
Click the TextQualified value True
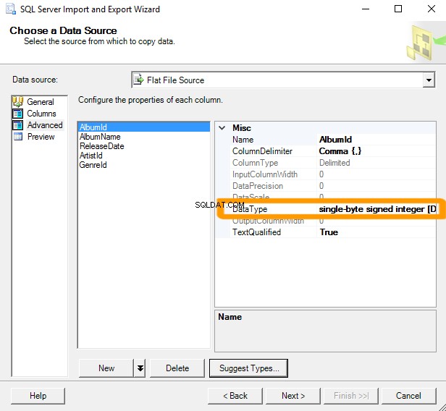click(x=376, y=232)
